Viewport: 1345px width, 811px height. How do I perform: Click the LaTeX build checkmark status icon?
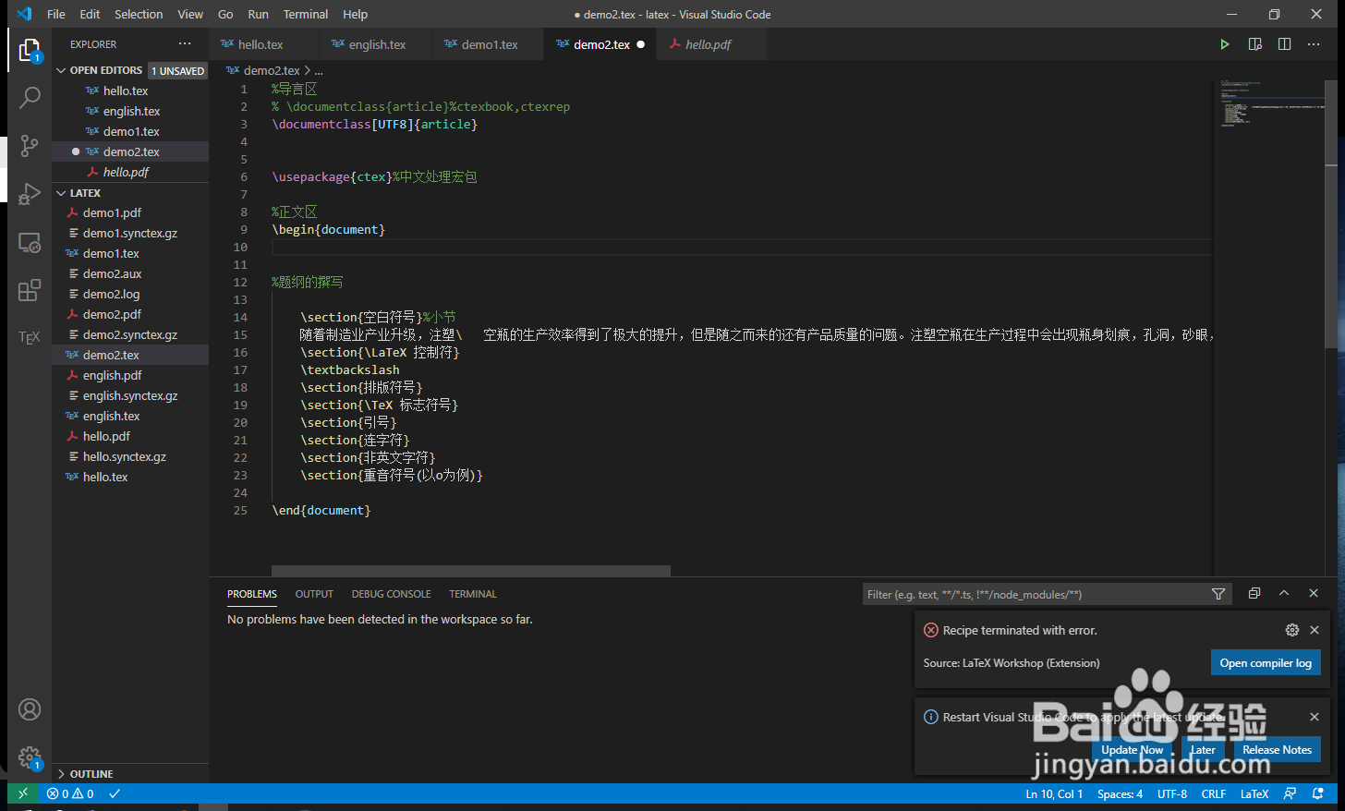[x=115, y=793]
